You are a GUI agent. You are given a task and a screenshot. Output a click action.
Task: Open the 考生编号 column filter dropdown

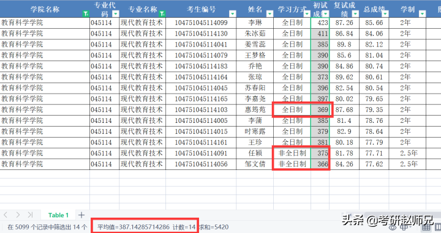[233, 13]
